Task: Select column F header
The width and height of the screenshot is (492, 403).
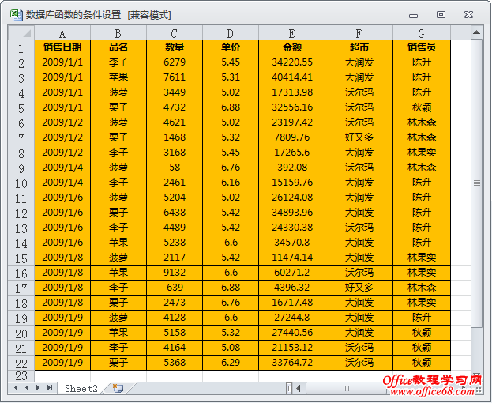Action: [359, 33]
